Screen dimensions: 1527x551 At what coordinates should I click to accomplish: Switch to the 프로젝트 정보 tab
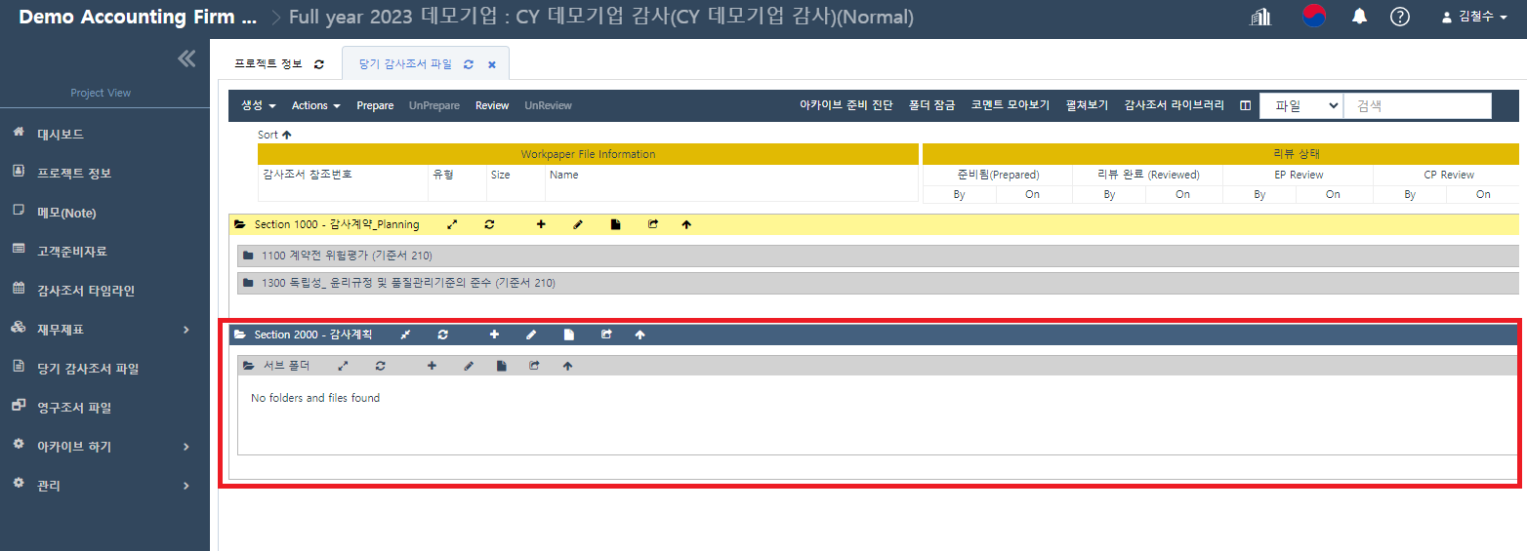[268, 64]
